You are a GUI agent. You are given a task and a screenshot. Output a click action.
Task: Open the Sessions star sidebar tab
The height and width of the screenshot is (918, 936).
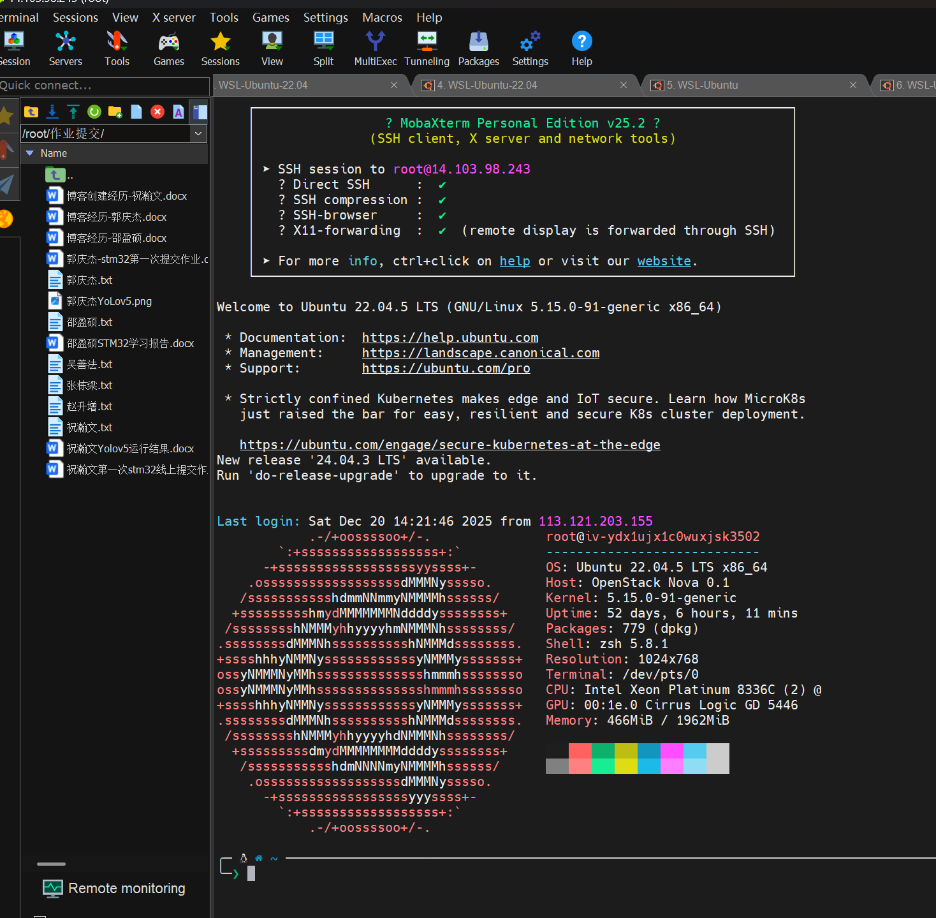pyautogui.click(x=7, y=115)
